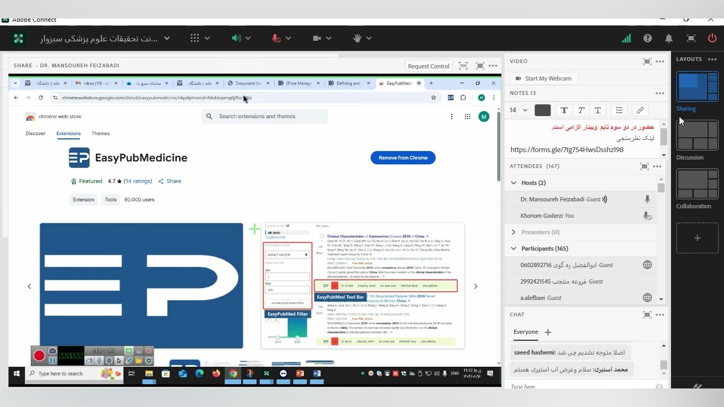Click the red power end-meeting icon

point(712,38)
